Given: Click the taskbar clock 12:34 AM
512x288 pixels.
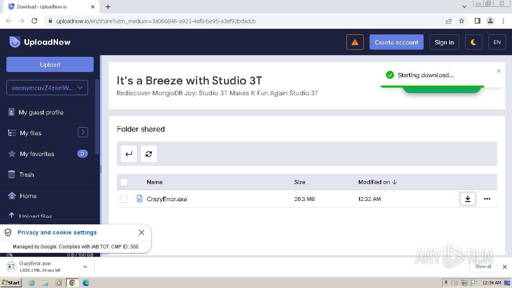Looking at the screenshot, I should (492, 283).
